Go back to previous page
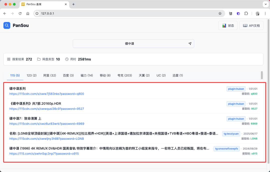The image size is (270, 172). tap(5, 13)
